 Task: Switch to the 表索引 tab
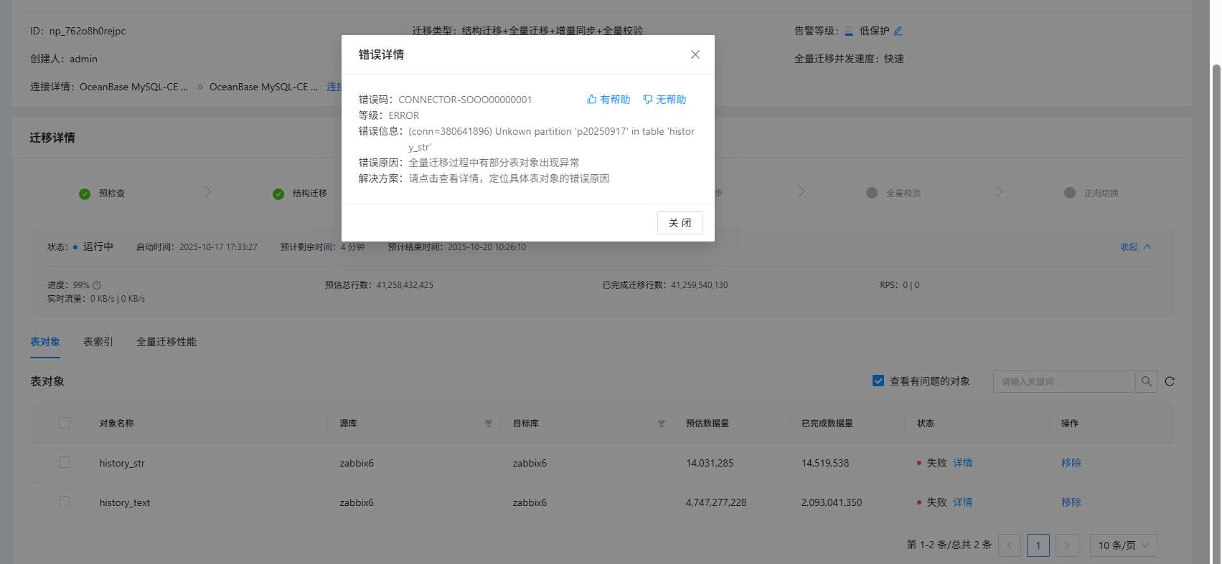click(x=98, y=342)
